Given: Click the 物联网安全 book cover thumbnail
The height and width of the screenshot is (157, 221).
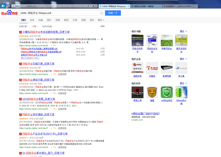Looking at the screenshot, I should point(167,40).
